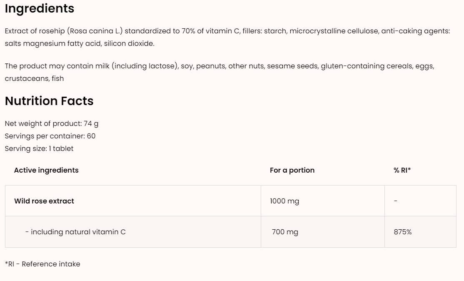464x281 pixels.
Task: Click the '*RI - Reference intake' footnote
Action: tap(42, 264)
